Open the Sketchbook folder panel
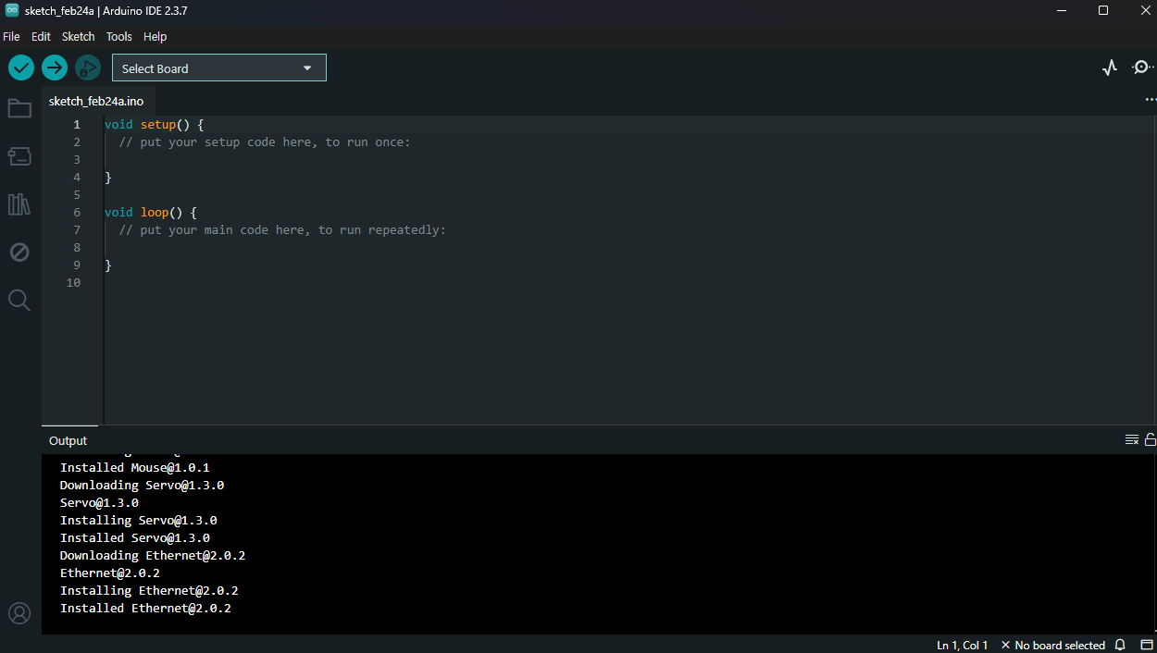Viewport: 1157px width, 653px height. [x=19, y=108]
